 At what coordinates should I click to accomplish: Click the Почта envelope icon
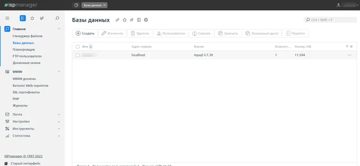[7, 114]
